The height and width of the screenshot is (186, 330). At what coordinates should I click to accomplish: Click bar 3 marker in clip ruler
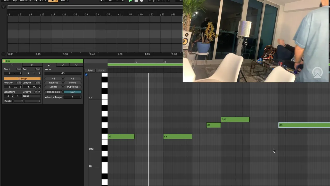(165, 62)
